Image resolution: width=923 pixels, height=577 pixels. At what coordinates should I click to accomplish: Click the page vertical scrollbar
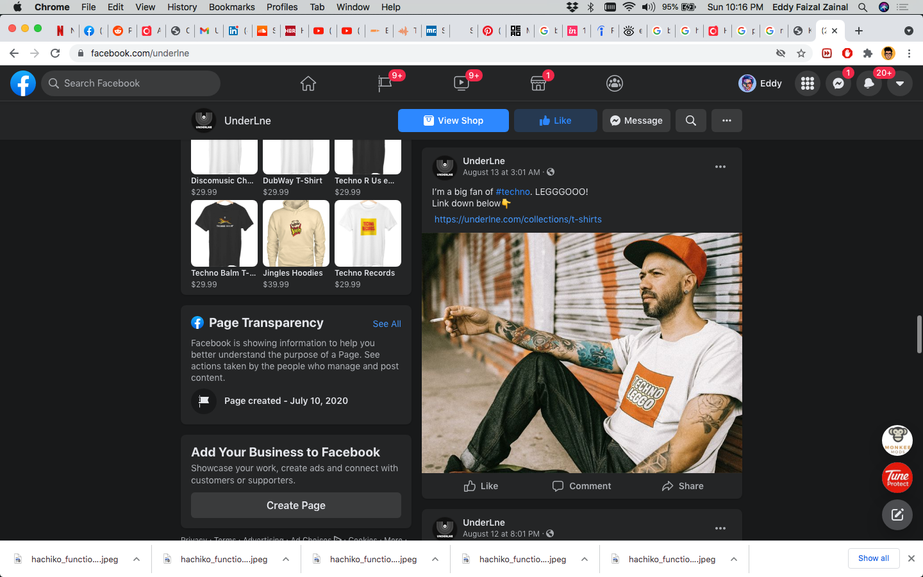point(919,334)
